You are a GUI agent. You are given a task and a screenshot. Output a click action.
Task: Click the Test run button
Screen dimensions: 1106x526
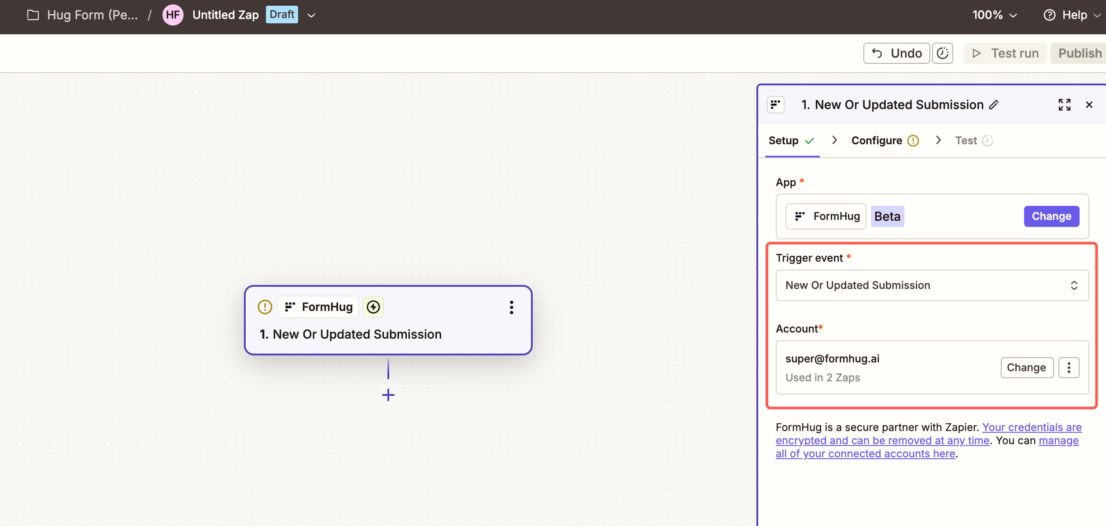tap(1005, 53)
